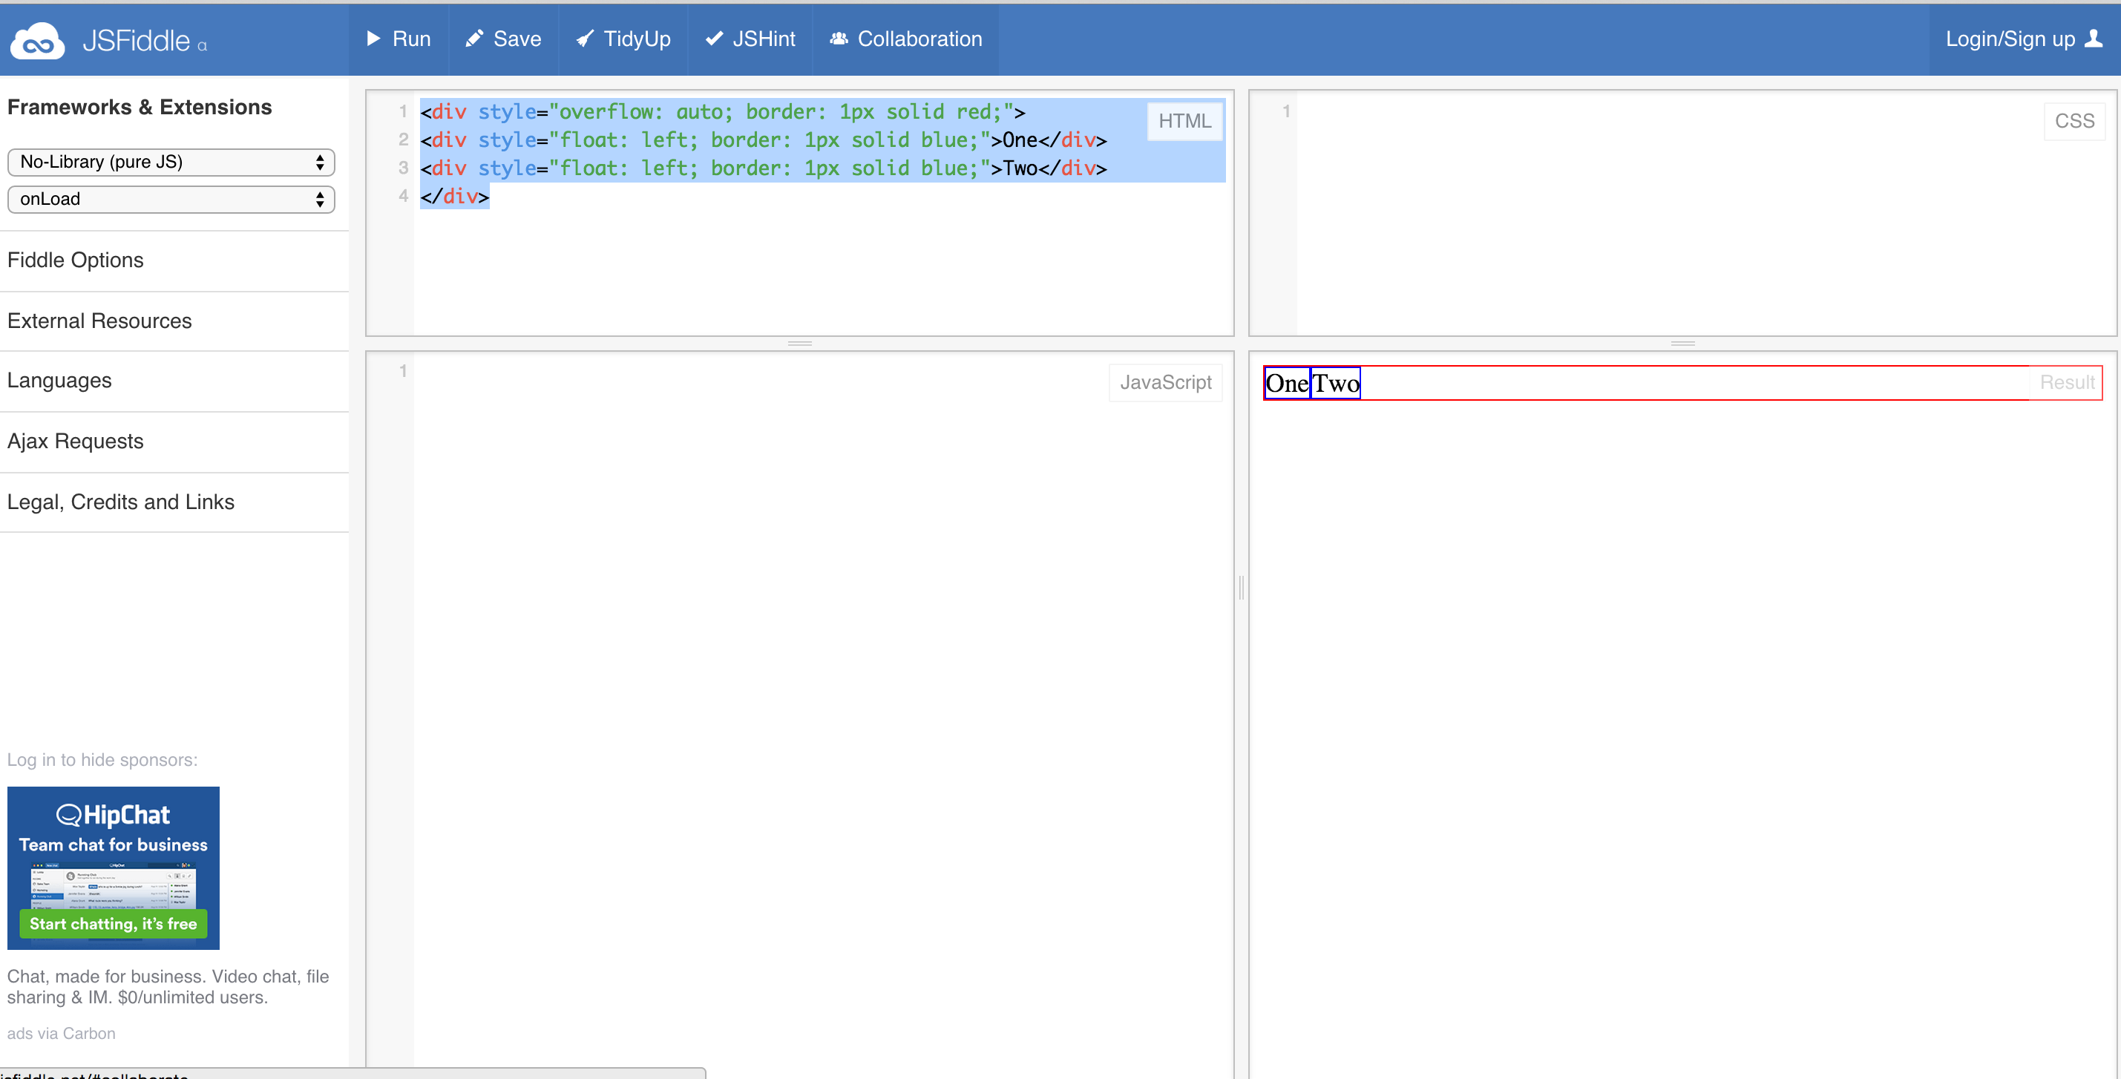Open the onLoad dropdown selector

tap(171, 199)
